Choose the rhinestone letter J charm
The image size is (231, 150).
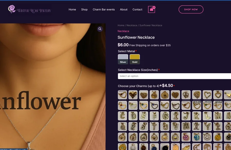tap(186, 116)
